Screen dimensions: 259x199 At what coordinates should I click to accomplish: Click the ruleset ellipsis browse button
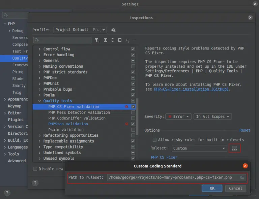point(234,148)
